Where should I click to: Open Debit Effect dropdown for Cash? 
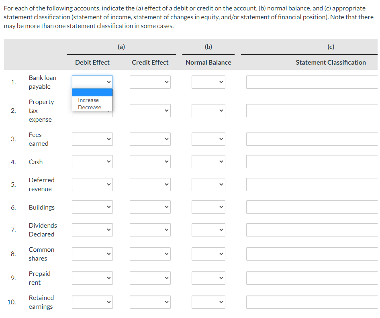coord(92,161)
